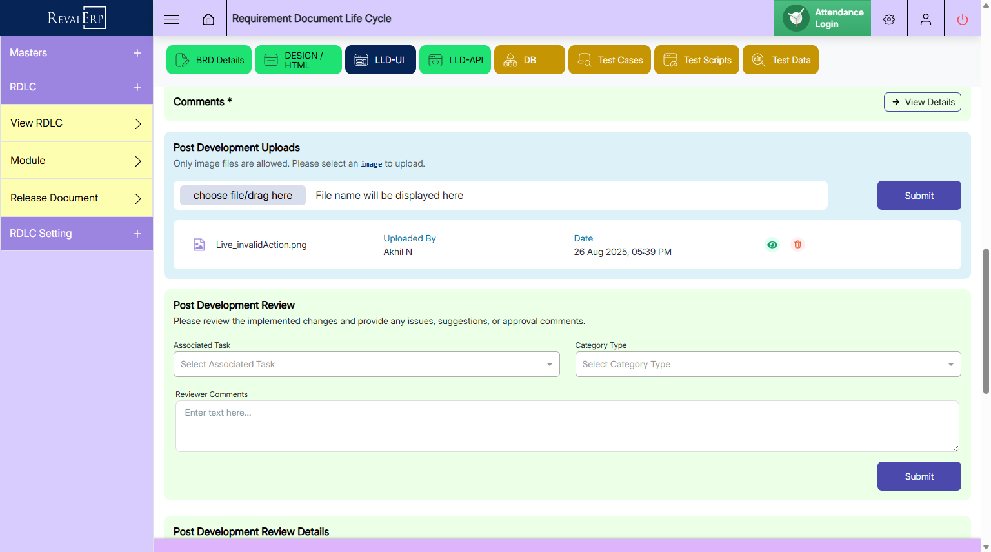
Task: Switch to the BRD Details tab
Action: (209, 60)
